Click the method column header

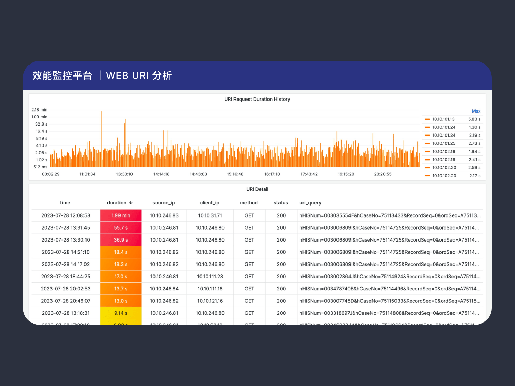(x=249, y=203)
